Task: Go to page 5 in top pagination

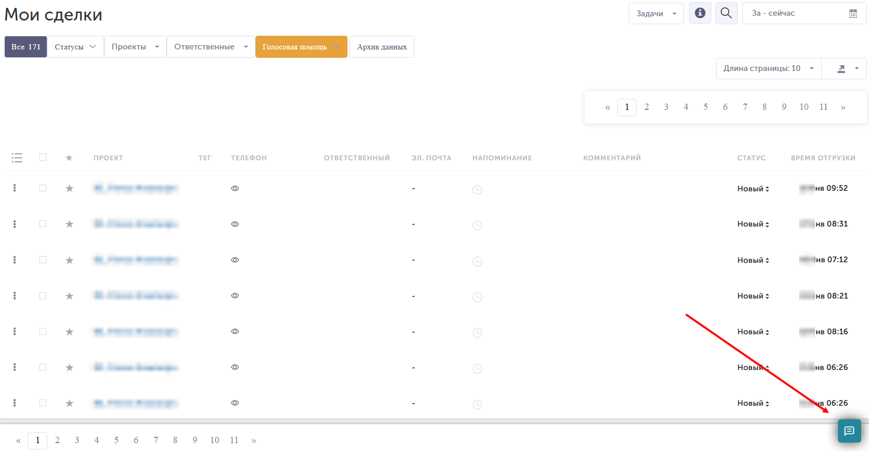Action: pos(706,107)
